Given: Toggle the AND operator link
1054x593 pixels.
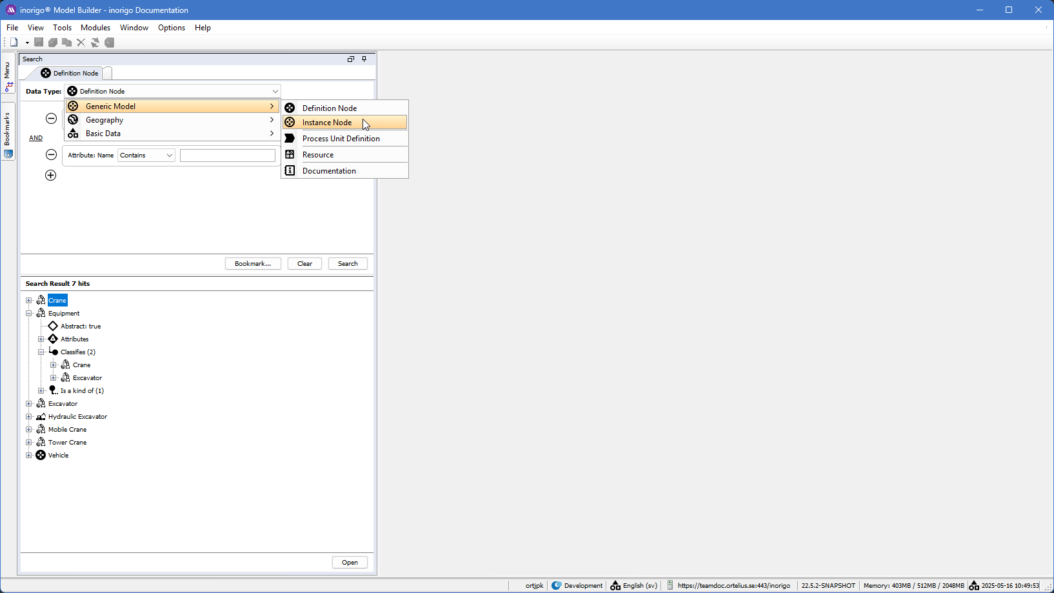Looking at the screenshot, I should (x=35, y=138).
